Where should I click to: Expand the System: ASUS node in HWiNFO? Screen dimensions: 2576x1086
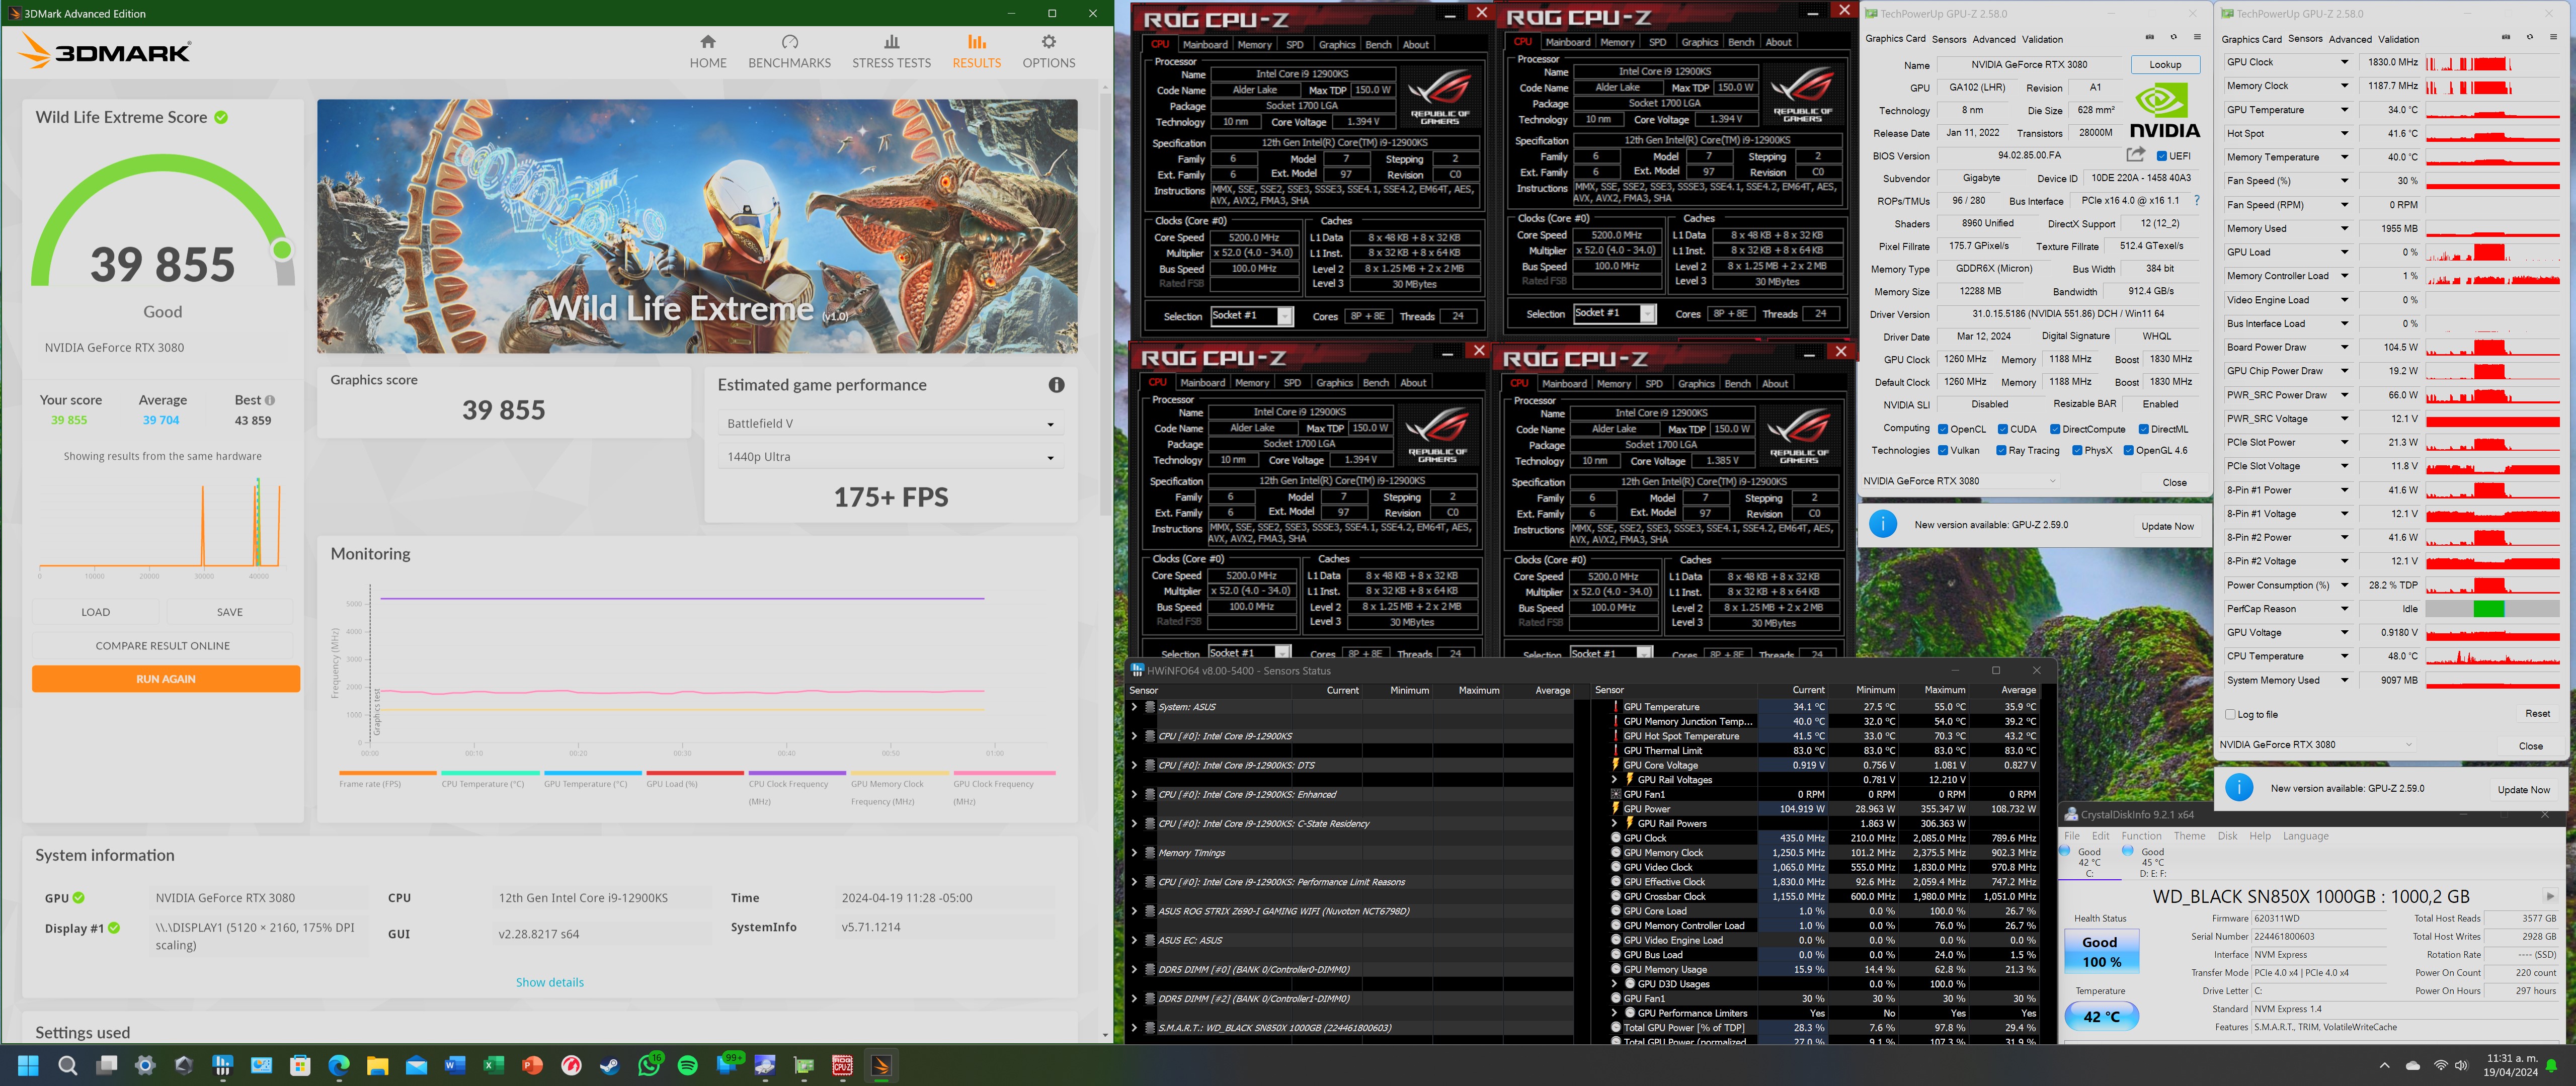point(1134,707)
